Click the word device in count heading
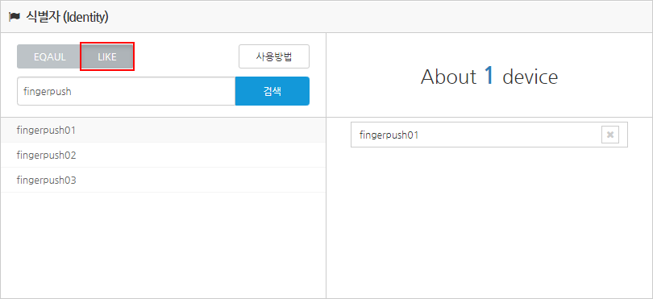This screenshot has width=653, height=299. pos(530,77)
